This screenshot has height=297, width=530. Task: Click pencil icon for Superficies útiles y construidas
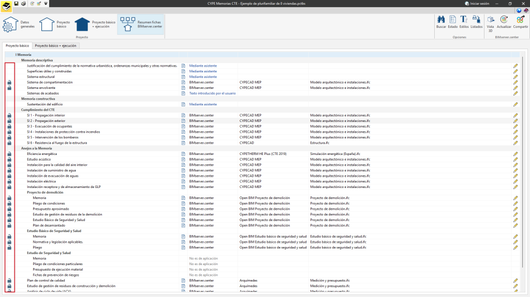(x=516, y=71)
